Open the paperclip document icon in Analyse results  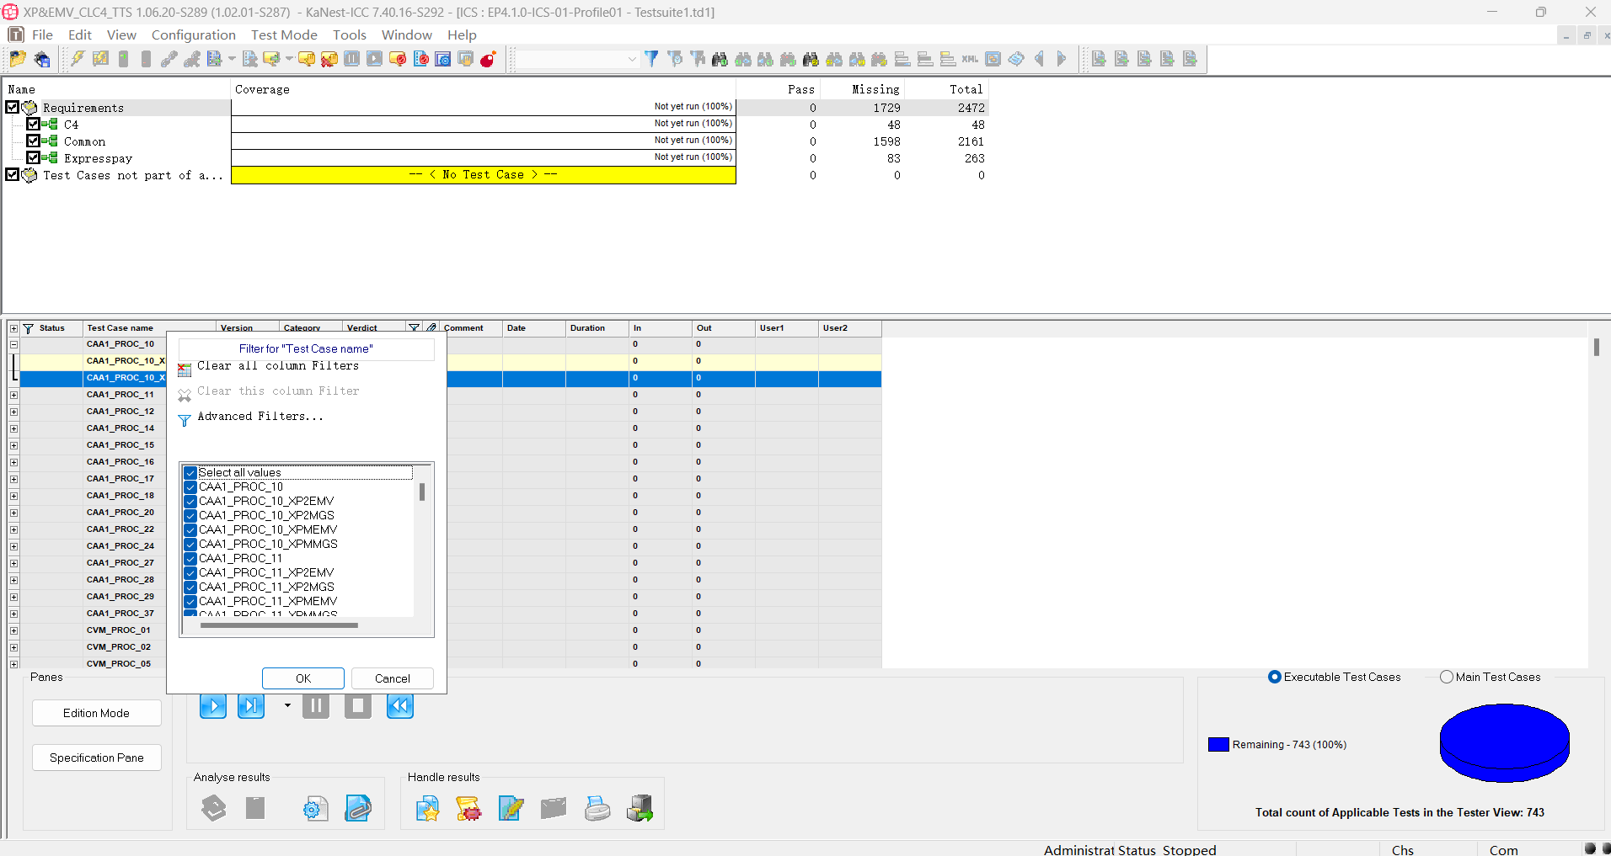pyautogui.click(x=358, y=809)
